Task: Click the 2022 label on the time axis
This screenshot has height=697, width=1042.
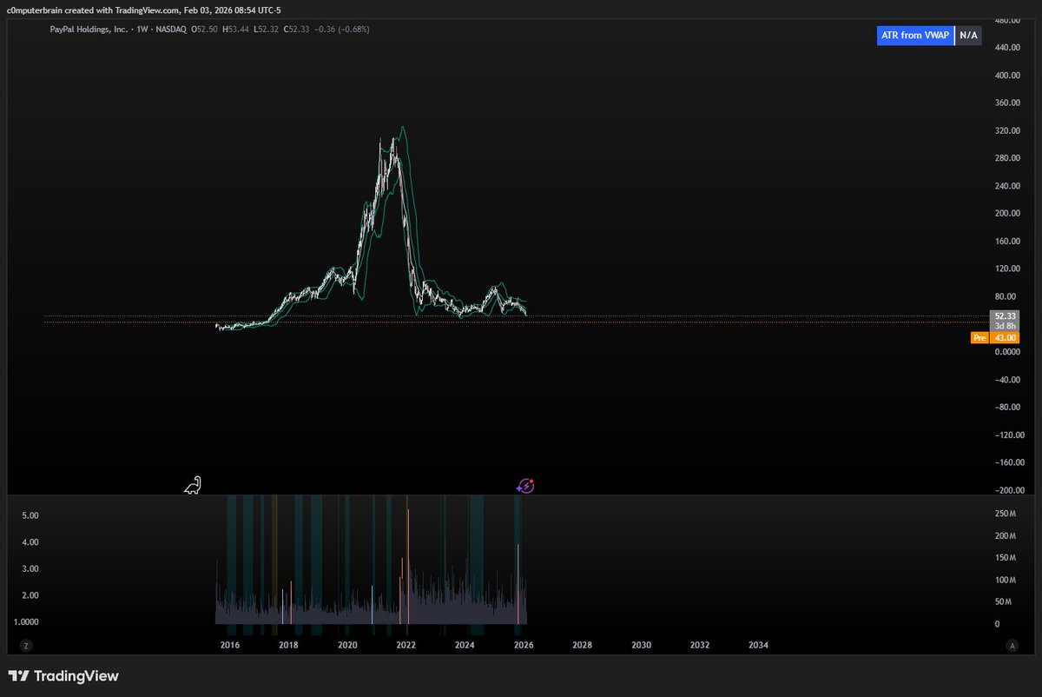Action: point(406,645)
